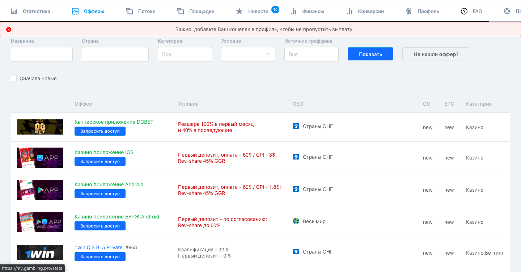Click the Весь мир GEO text
This screenshot has width=521, height=272.
point(314,221)
